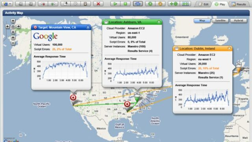Click the Activity Map panel title
Viewport: 252px width, 142px height.
pyautogui.click(x=14, y=13)
